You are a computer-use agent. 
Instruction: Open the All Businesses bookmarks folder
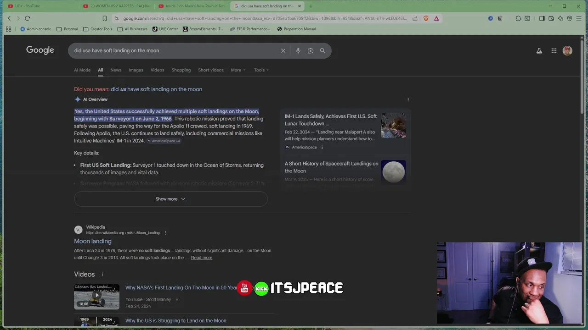click(132, 29)
